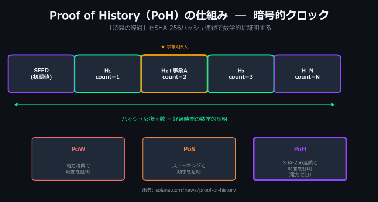Click the orange PoS heading
Image resolution: width=378 pixels, height=202 pixels.
(x=189, y=149)
